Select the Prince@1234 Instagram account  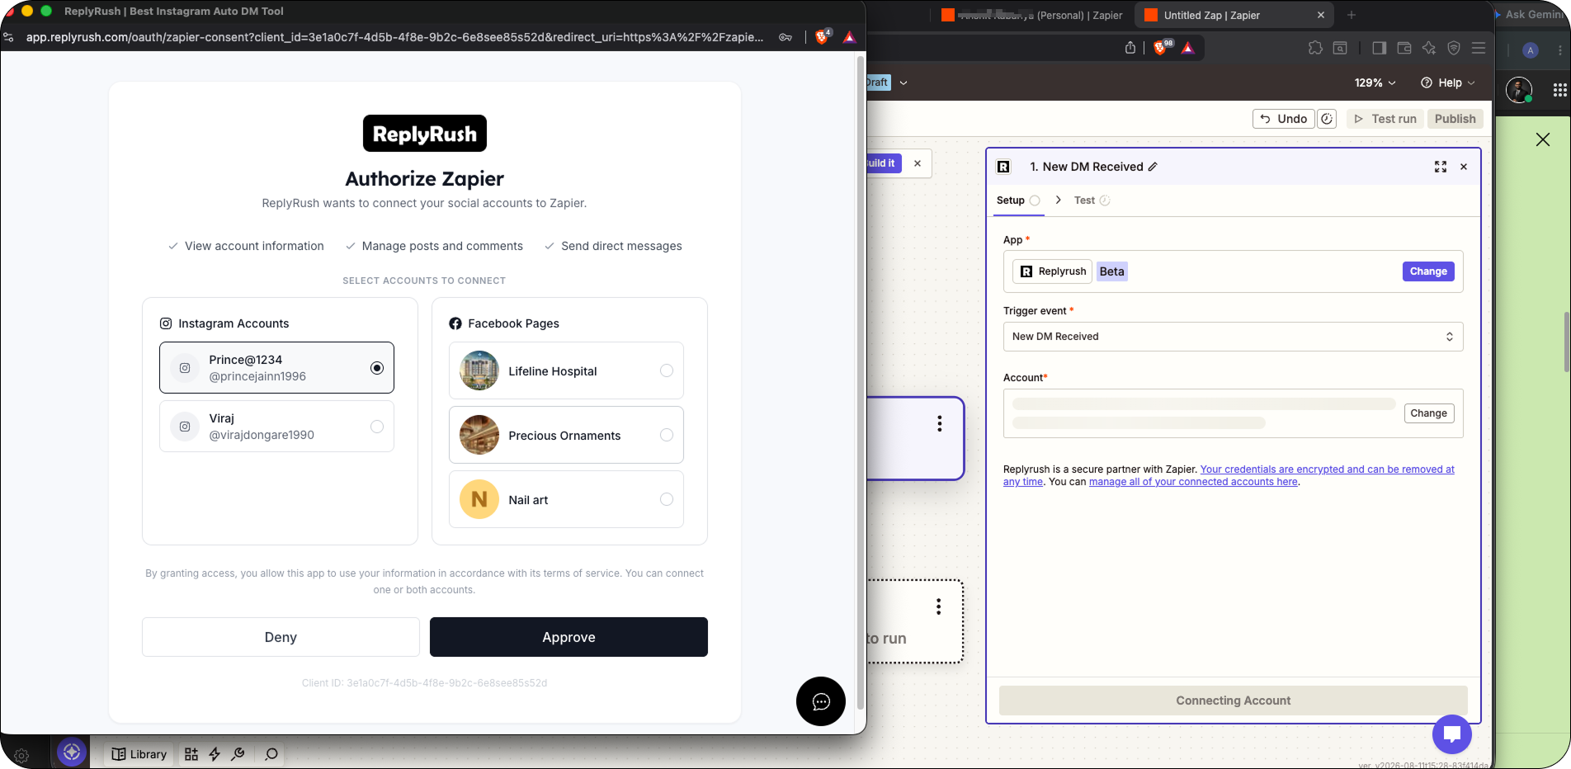point(276,368)
